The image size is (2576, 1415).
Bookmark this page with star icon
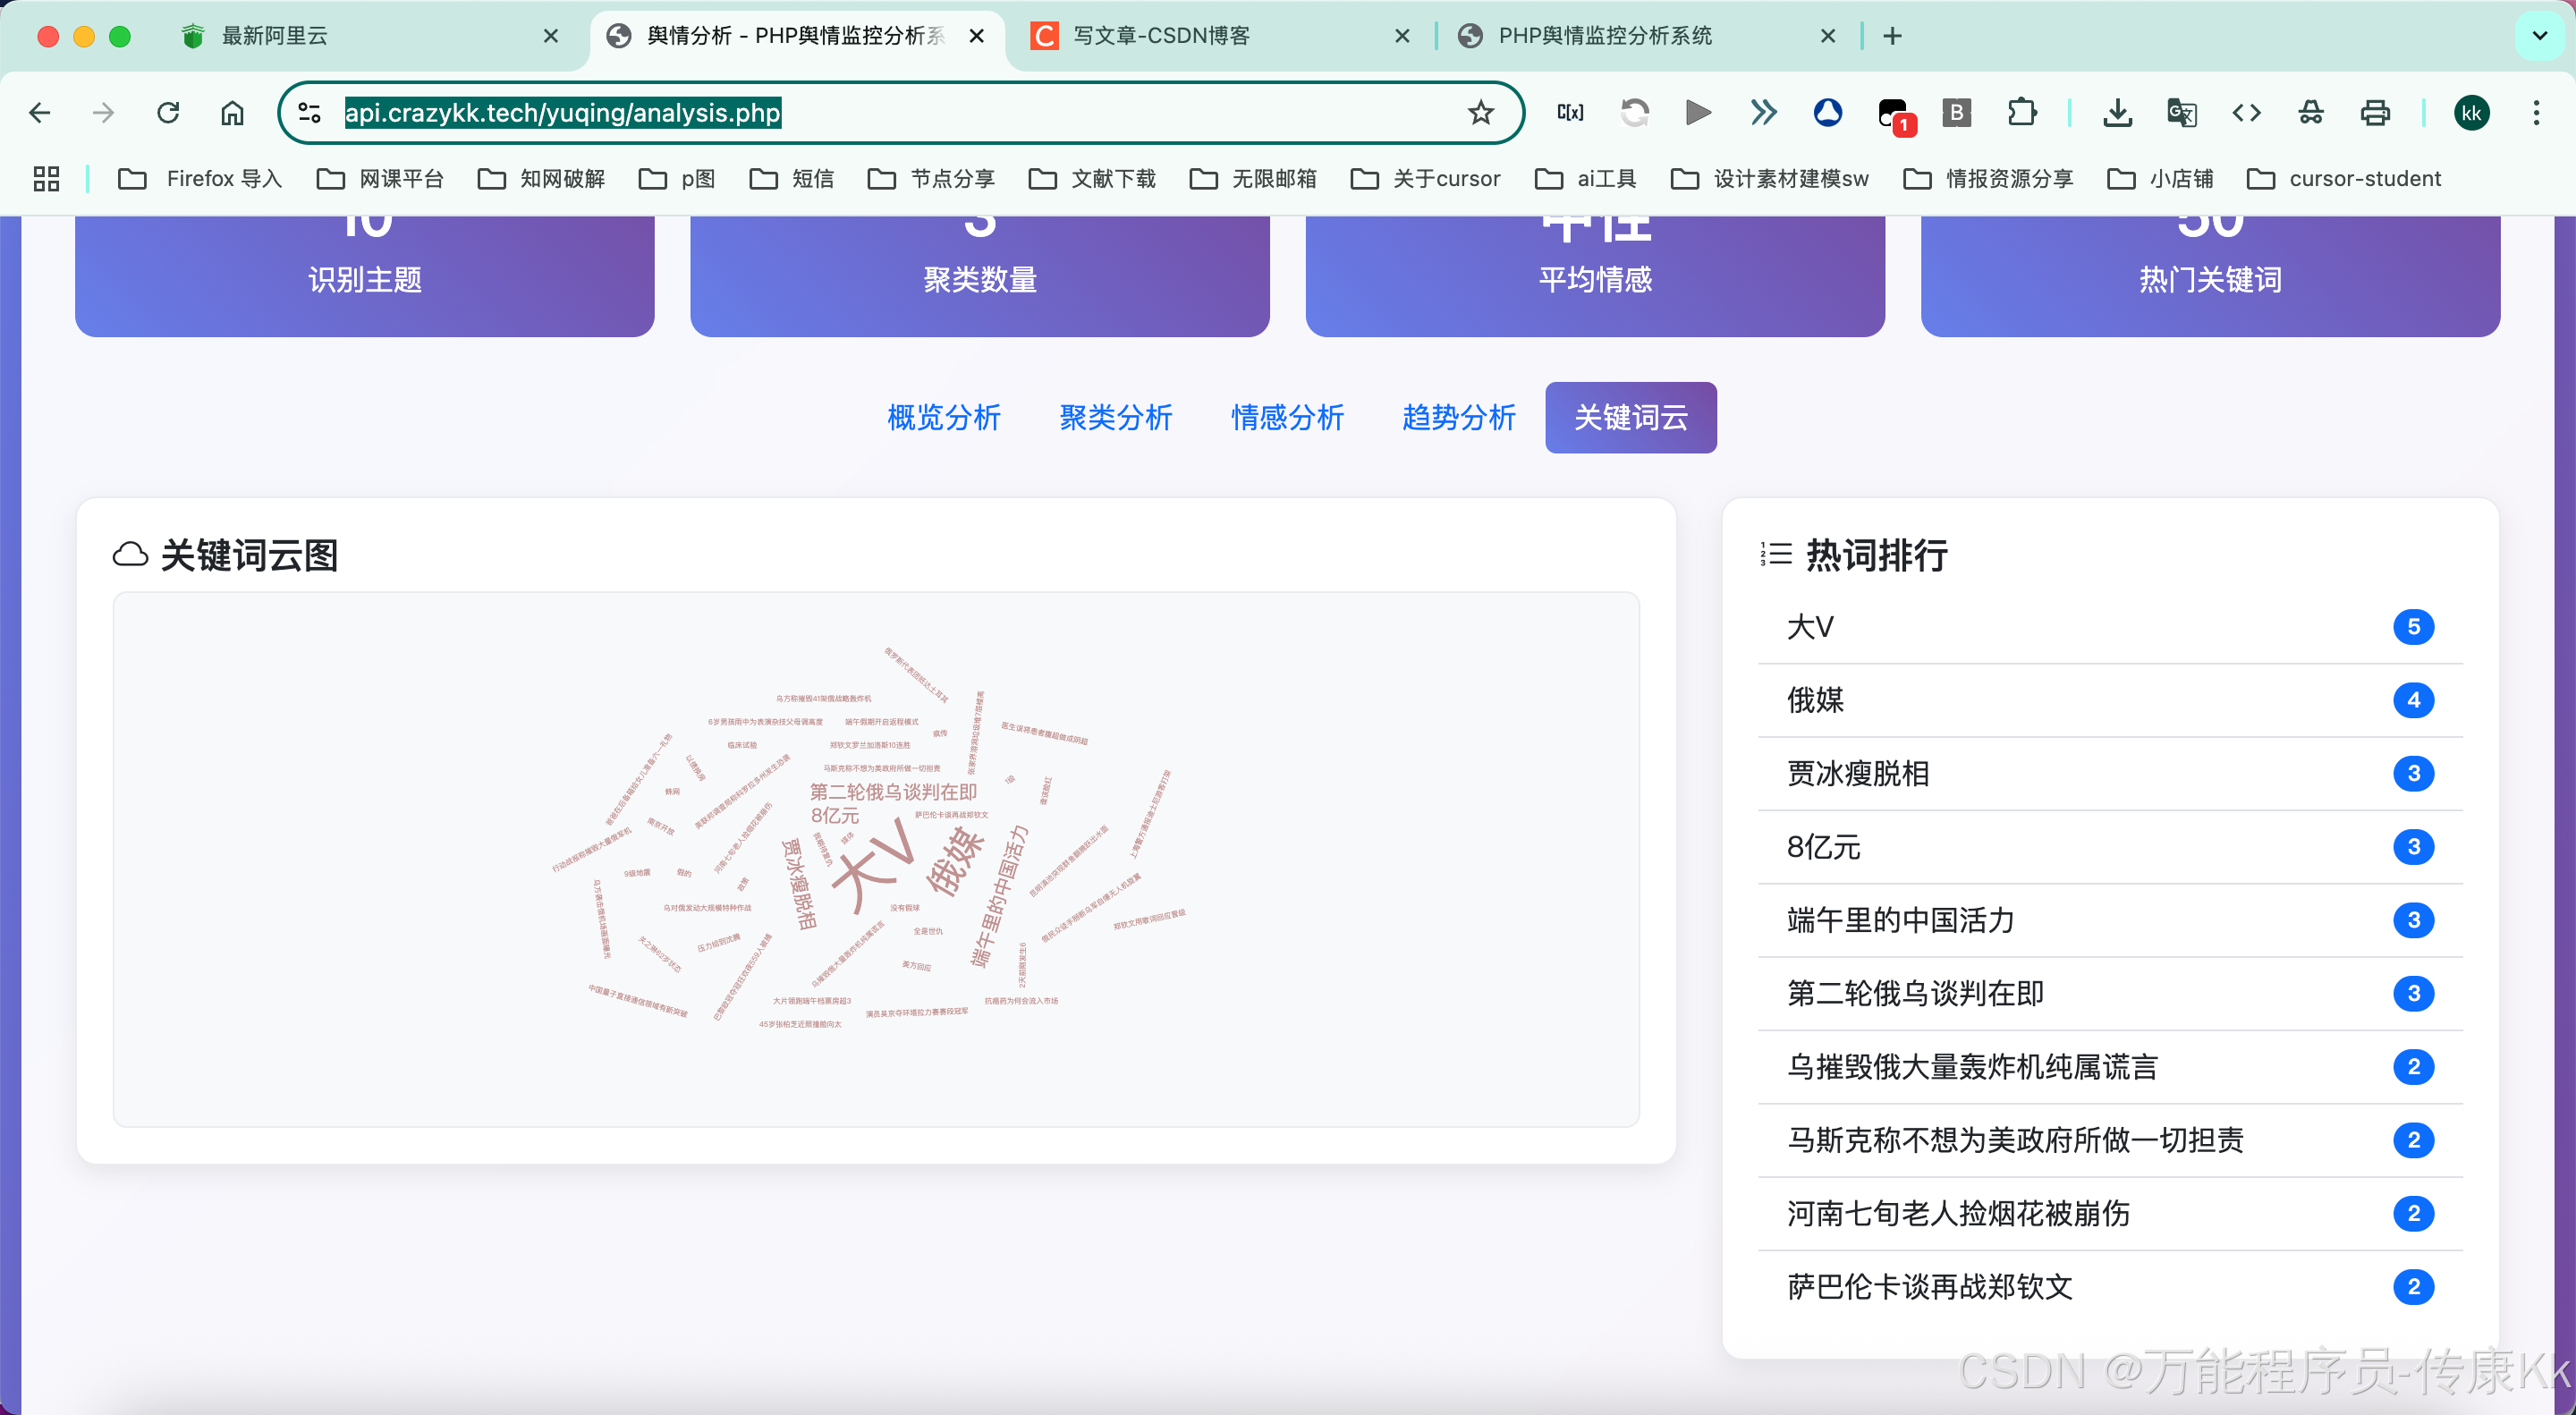click(x=1481, y=113)
